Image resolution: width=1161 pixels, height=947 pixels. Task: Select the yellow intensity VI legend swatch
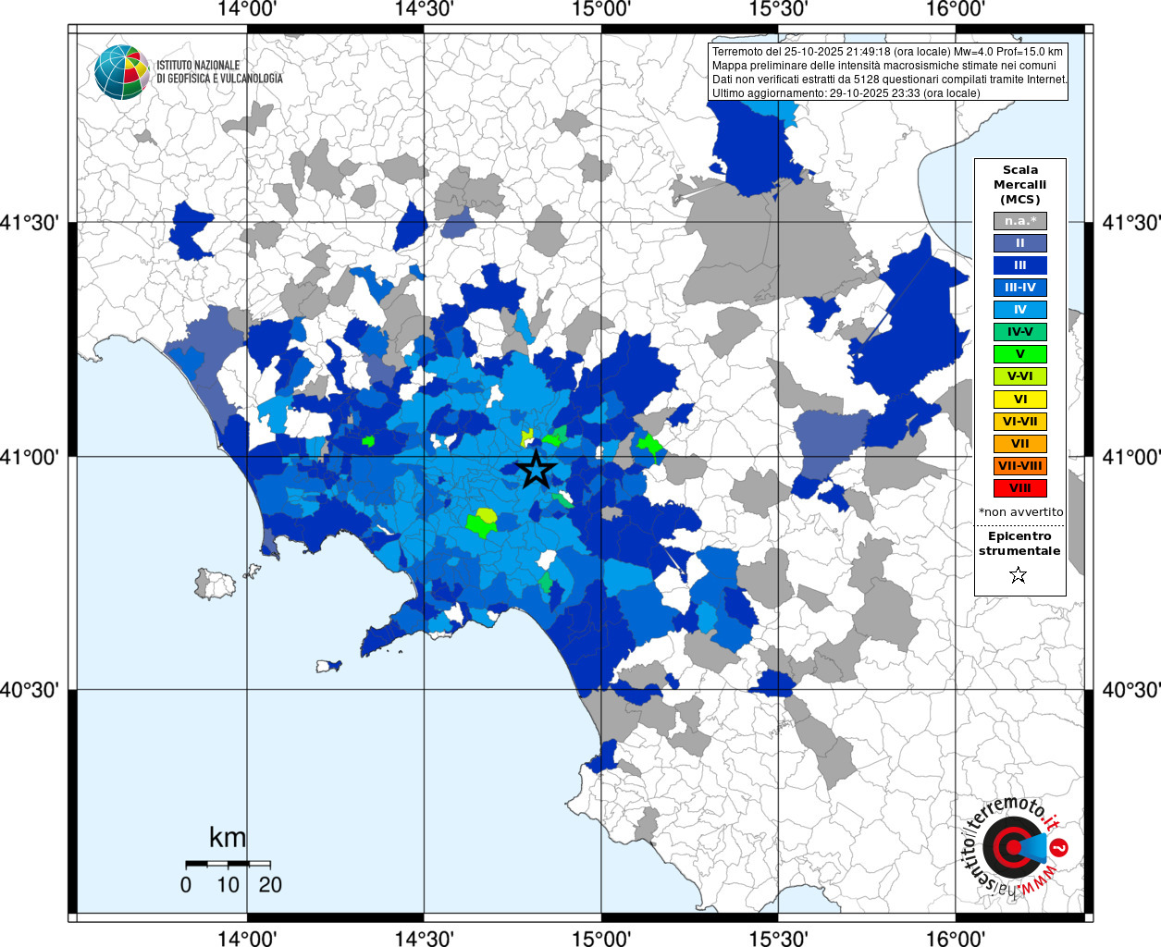tap(1020, 400)
